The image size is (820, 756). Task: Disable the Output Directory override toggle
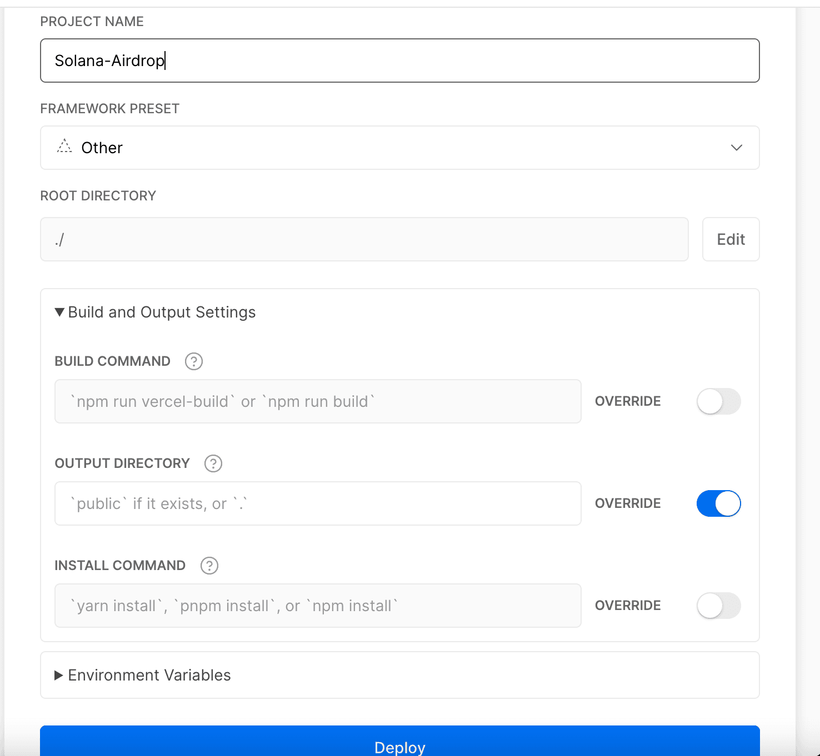click(718, 503)
